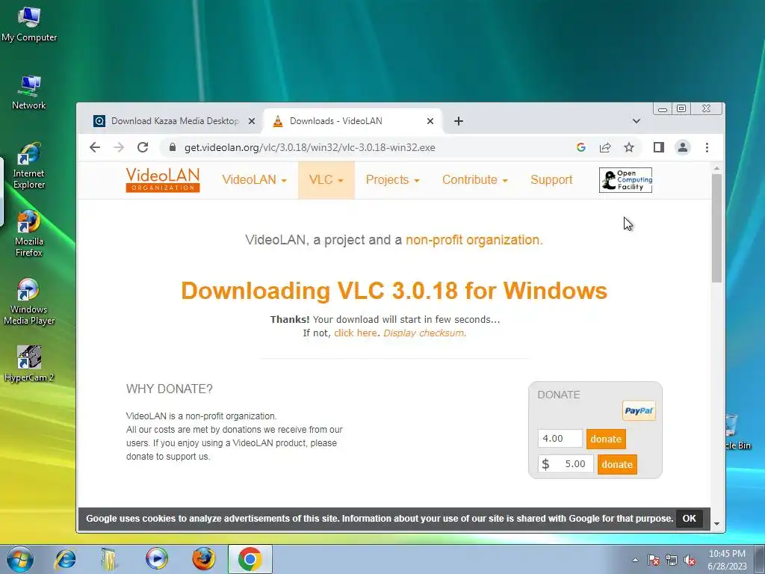The image size is (765, 574).
Task: Dismiss the cookie notice with OK
Action: (689, 519)
